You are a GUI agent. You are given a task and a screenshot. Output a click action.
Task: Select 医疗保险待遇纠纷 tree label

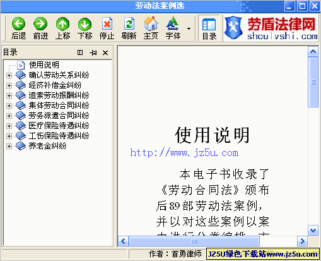pyautogui.click(x=59, y=126)
